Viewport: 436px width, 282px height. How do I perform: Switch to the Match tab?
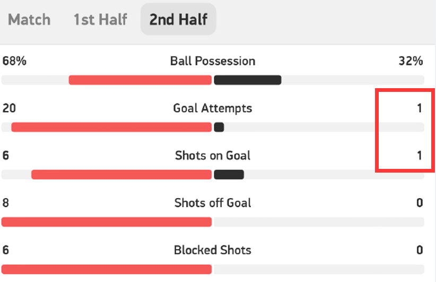(x=29, y=20)
